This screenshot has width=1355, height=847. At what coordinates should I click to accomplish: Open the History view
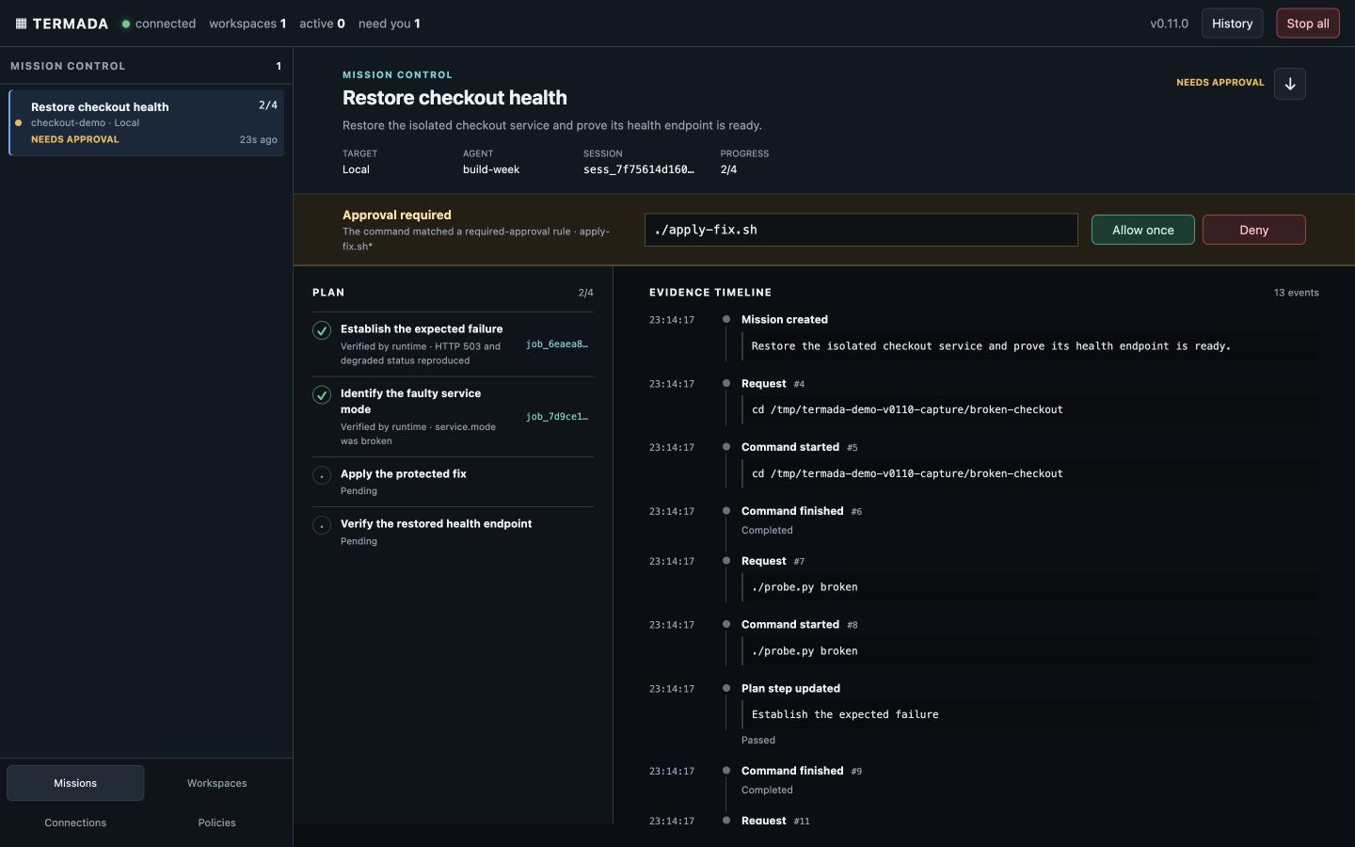[1232, 24]
